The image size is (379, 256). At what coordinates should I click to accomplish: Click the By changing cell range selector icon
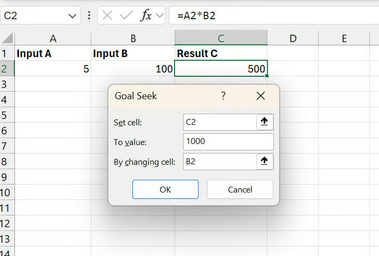pos(265,162)
